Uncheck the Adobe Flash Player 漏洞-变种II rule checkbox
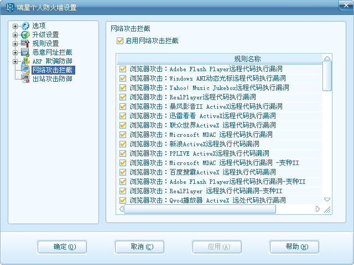Image resolution: width=354 pixels, height=265 pixels. pos(123,182)
